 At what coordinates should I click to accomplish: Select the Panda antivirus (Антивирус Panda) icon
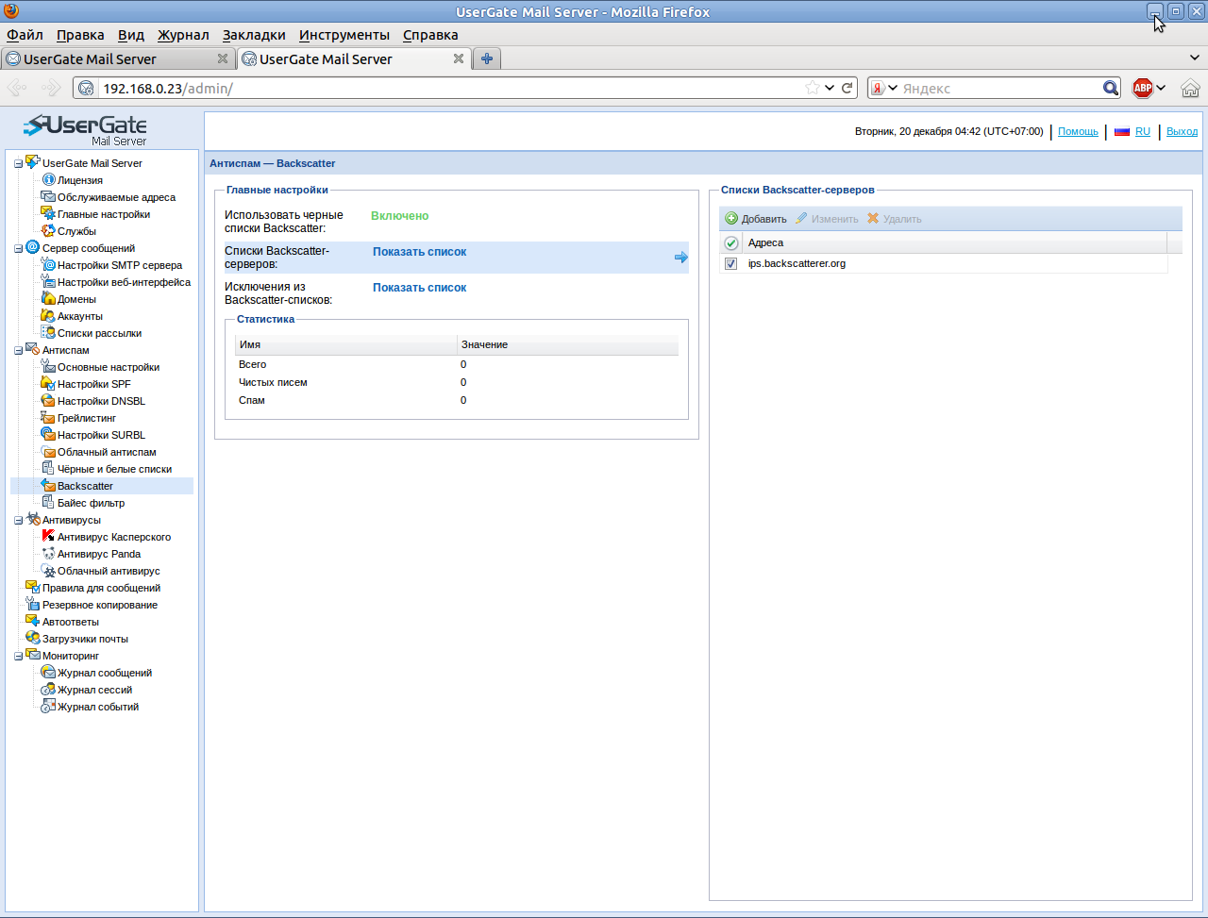tap(48, 554)
